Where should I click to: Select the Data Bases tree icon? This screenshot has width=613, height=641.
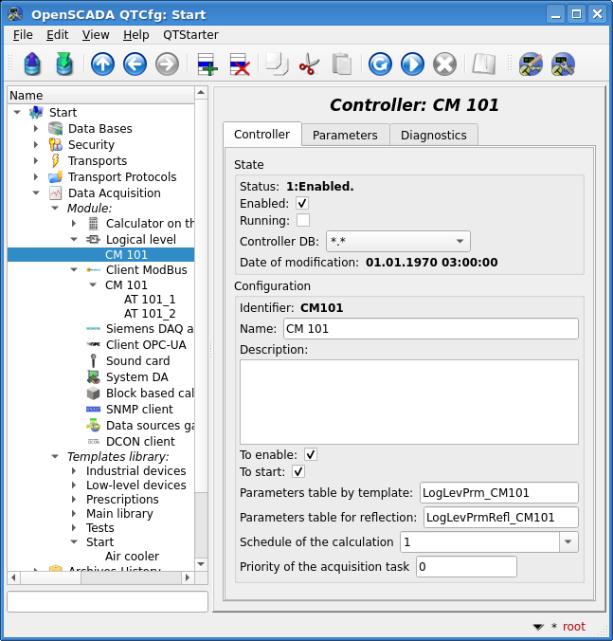55,128
